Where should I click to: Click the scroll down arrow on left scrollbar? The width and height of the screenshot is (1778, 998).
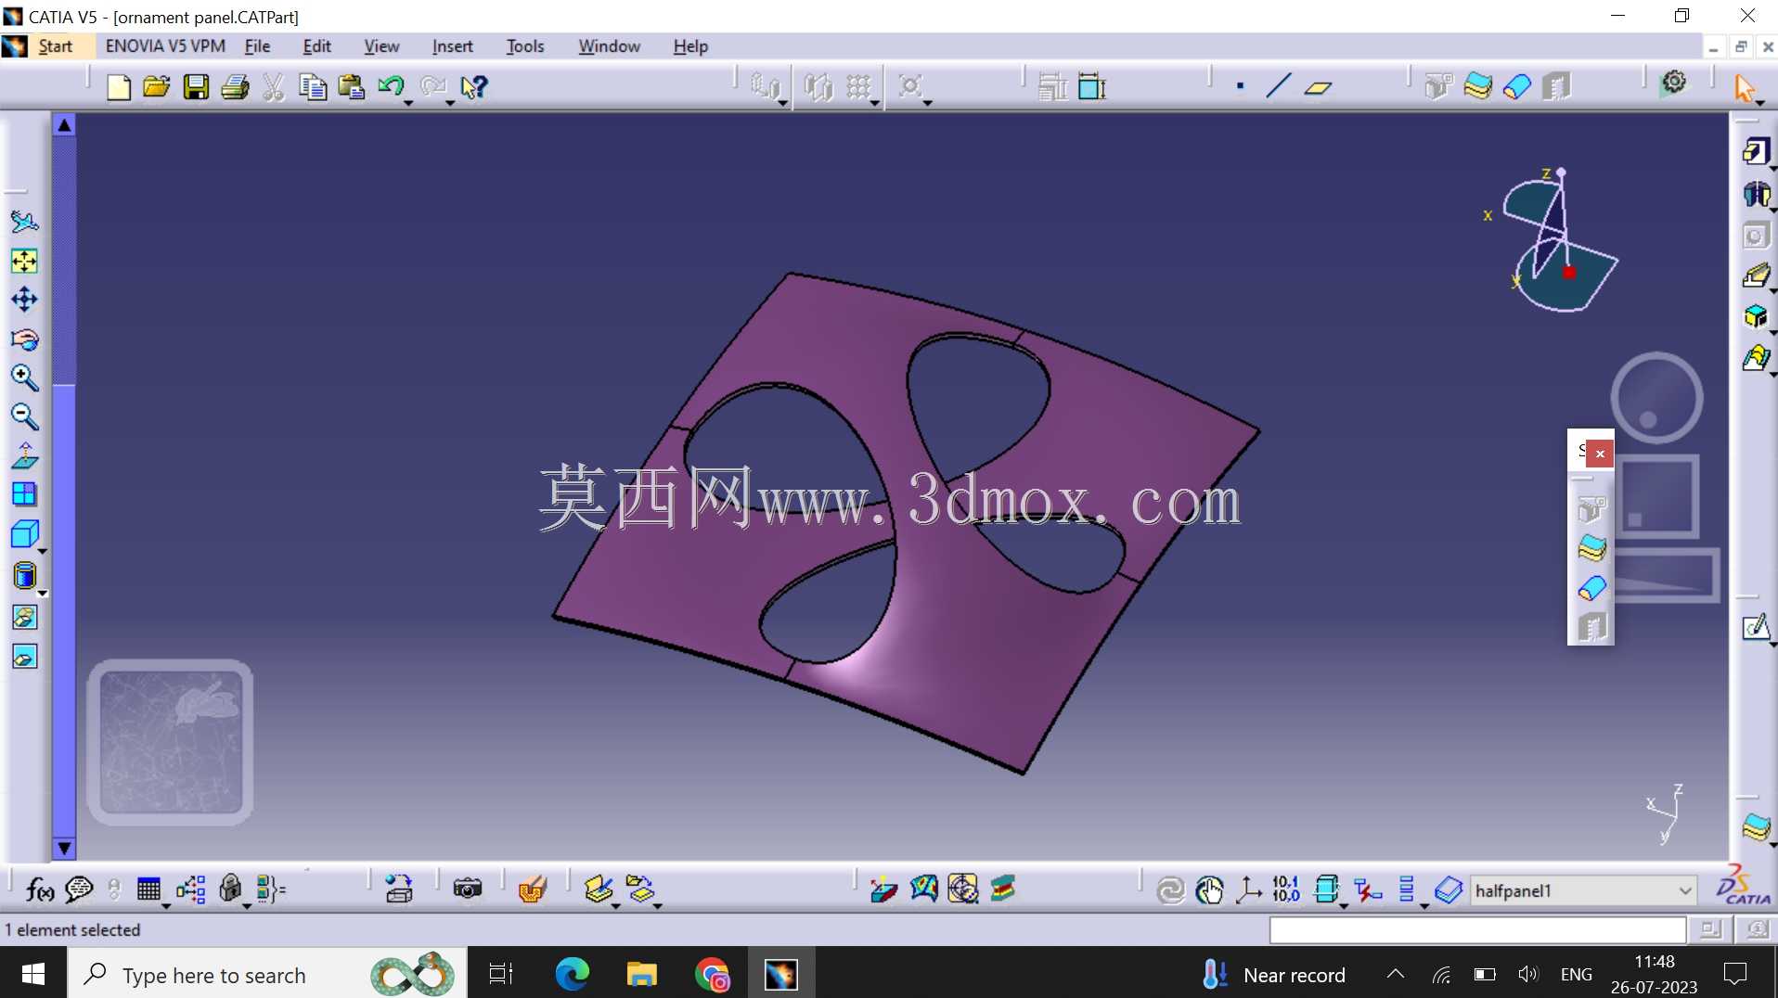click(x=64, y=848)
